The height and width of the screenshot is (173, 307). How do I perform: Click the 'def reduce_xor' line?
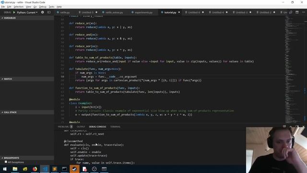(x=83, y=46)
